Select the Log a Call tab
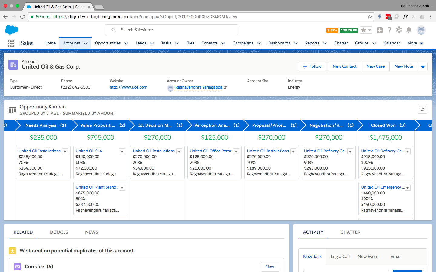The image size is (436, 272). 340,257
